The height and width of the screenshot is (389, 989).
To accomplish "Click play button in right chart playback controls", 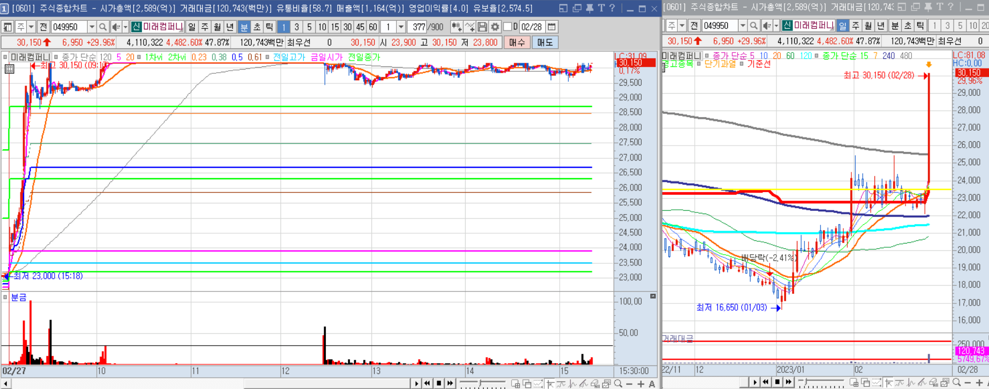I will [755, 383].
